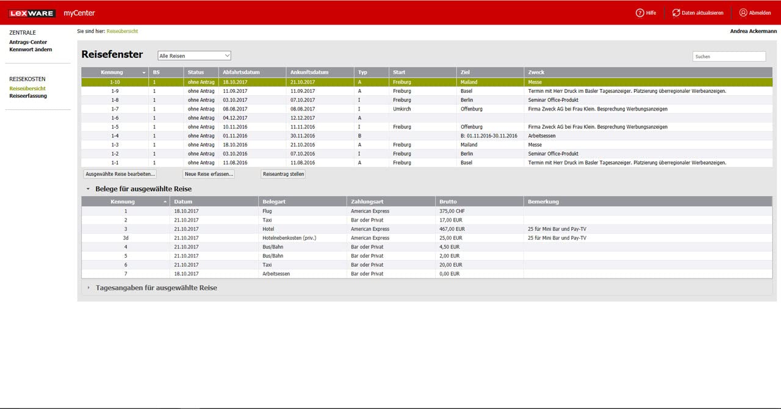Viewport: 781px width, 409px height.
Task: Click Reiseantrag stellen button
Action: (283, 174)
